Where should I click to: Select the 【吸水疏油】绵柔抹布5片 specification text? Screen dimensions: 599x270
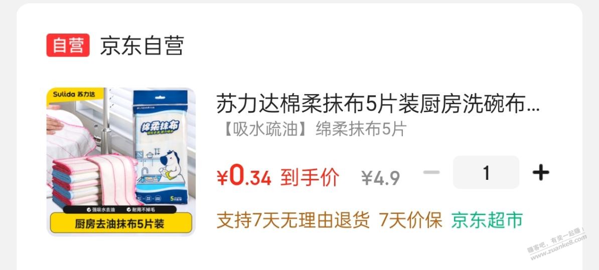[x=313, y=130]
